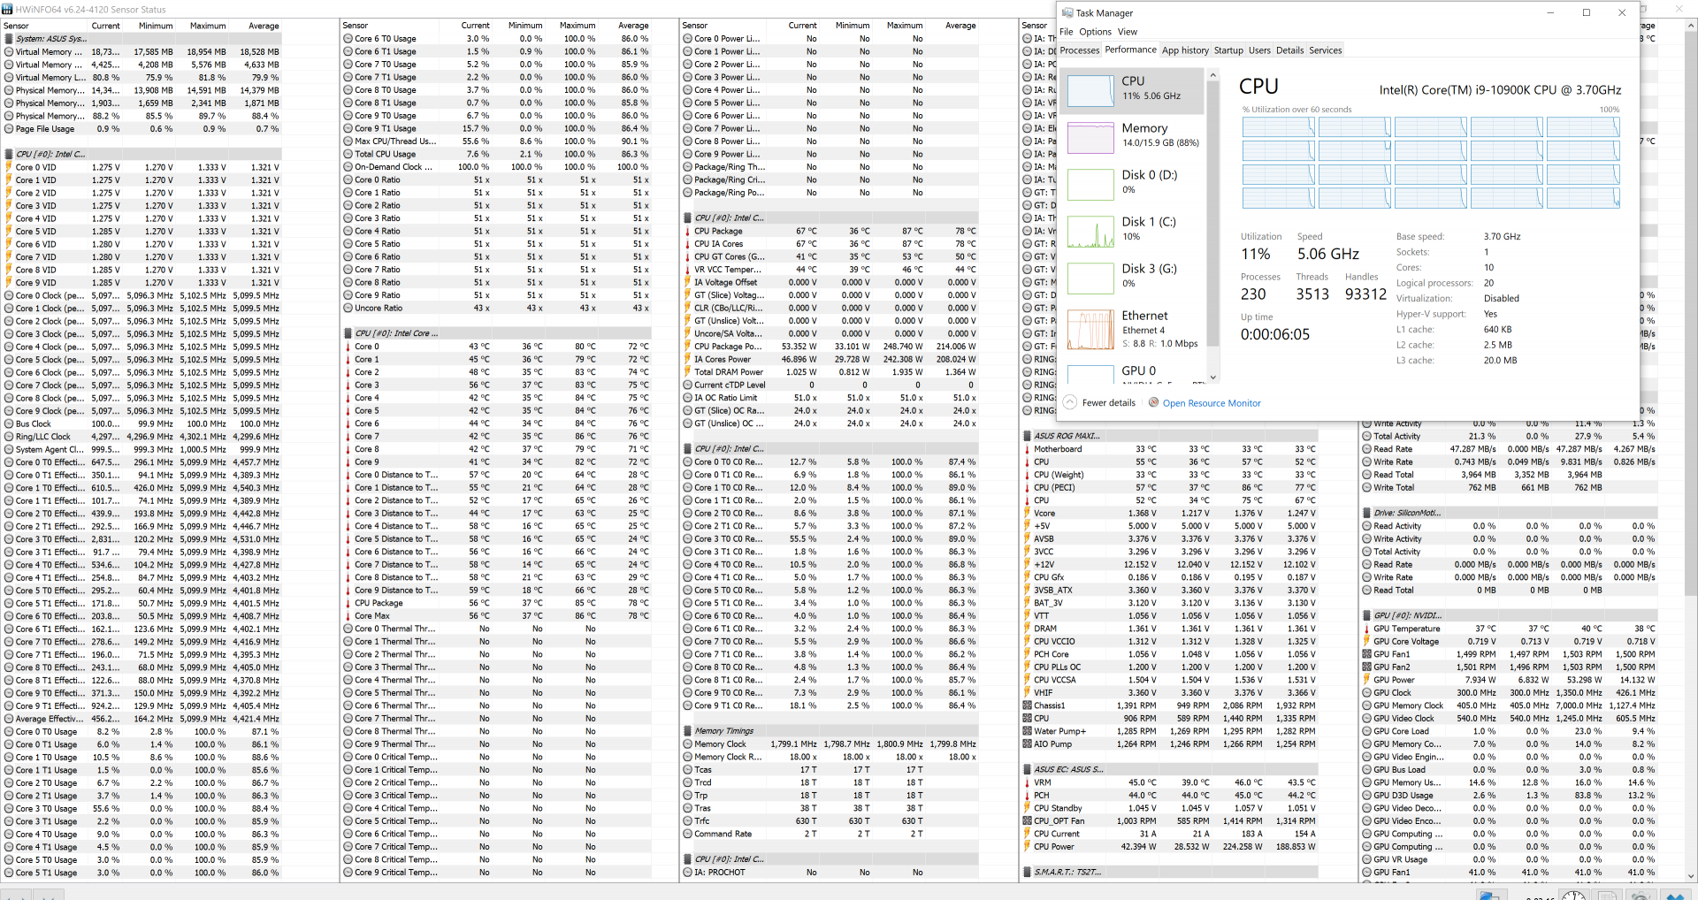
Task: Click the drive icon beside the S.M.A.R.T. header
Action: coord(1027,872)
